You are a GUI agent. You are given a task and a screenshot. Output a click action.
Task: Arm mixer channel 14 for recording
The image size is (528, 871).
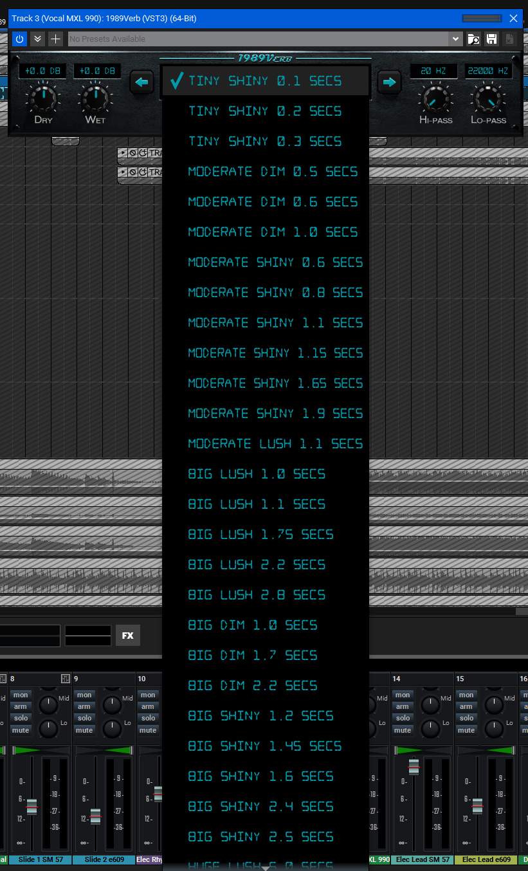[403, 706]
